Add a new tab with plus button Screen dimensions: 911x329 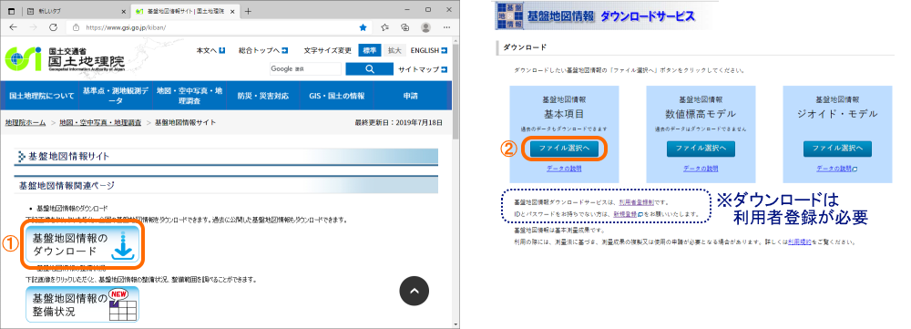point(248,11)
